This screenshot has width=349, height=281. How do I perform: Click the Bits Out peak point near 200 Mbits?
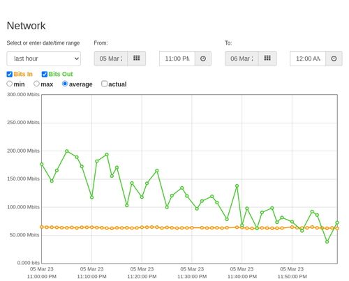(67, 151)
